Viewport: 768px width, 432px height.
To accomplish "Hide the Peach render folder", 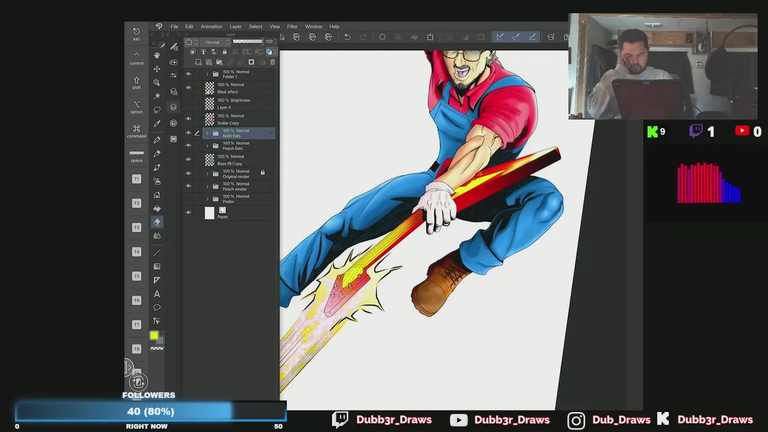I will (x=188, y=187).
